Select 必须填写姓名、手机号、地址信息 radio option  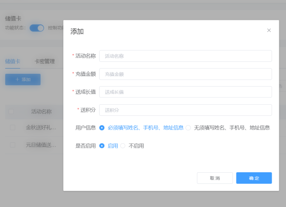point(102,128)
